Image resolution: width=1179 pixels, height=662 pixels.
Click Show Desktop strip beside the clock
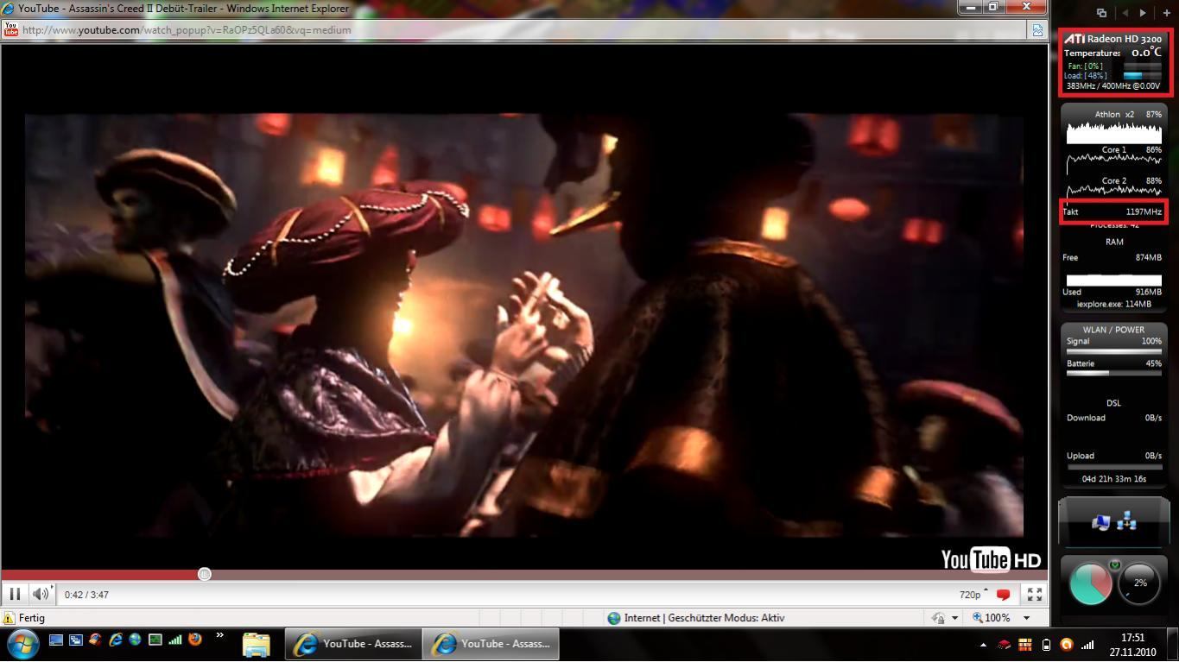(1172, 645)
